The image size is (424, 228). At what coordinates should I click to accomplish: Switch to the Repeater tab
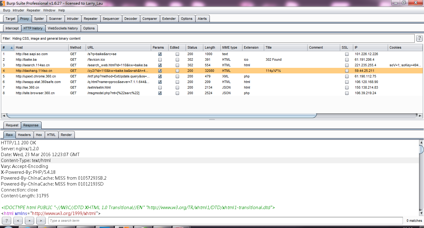click(91, 19)
